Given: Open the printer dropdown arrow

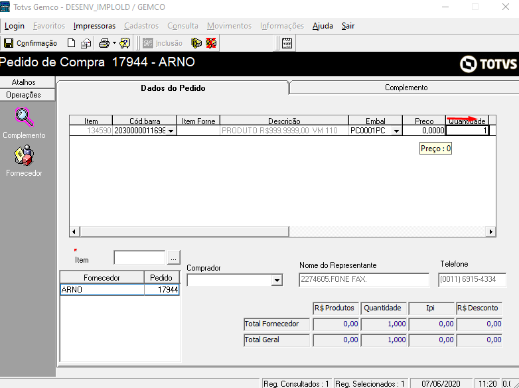Looking at the screenshot, I should tap(114, 43).
